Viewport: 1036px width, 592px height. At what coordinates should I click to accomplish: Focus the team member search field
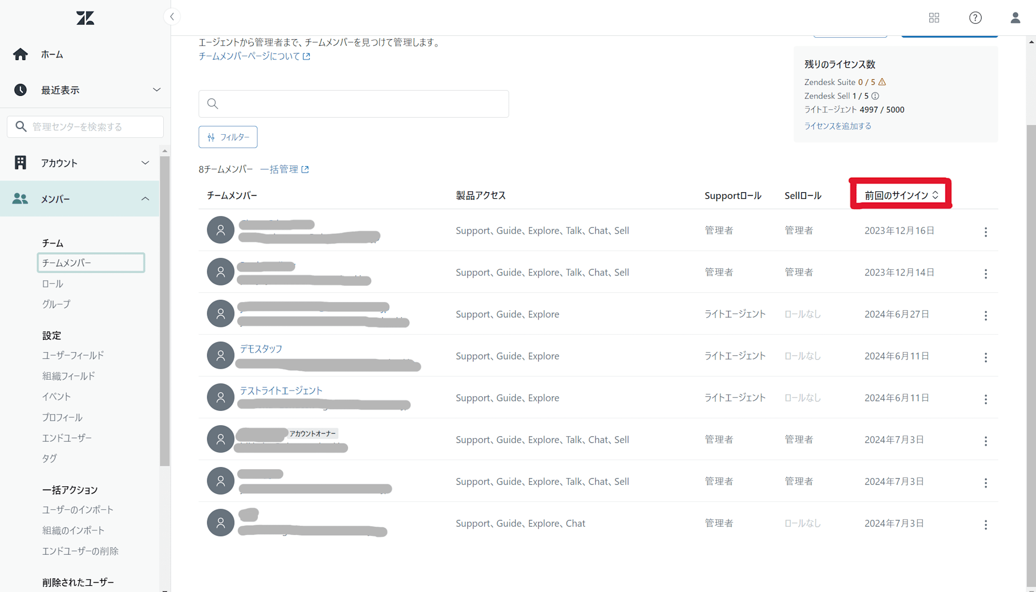tap(354, 104)
